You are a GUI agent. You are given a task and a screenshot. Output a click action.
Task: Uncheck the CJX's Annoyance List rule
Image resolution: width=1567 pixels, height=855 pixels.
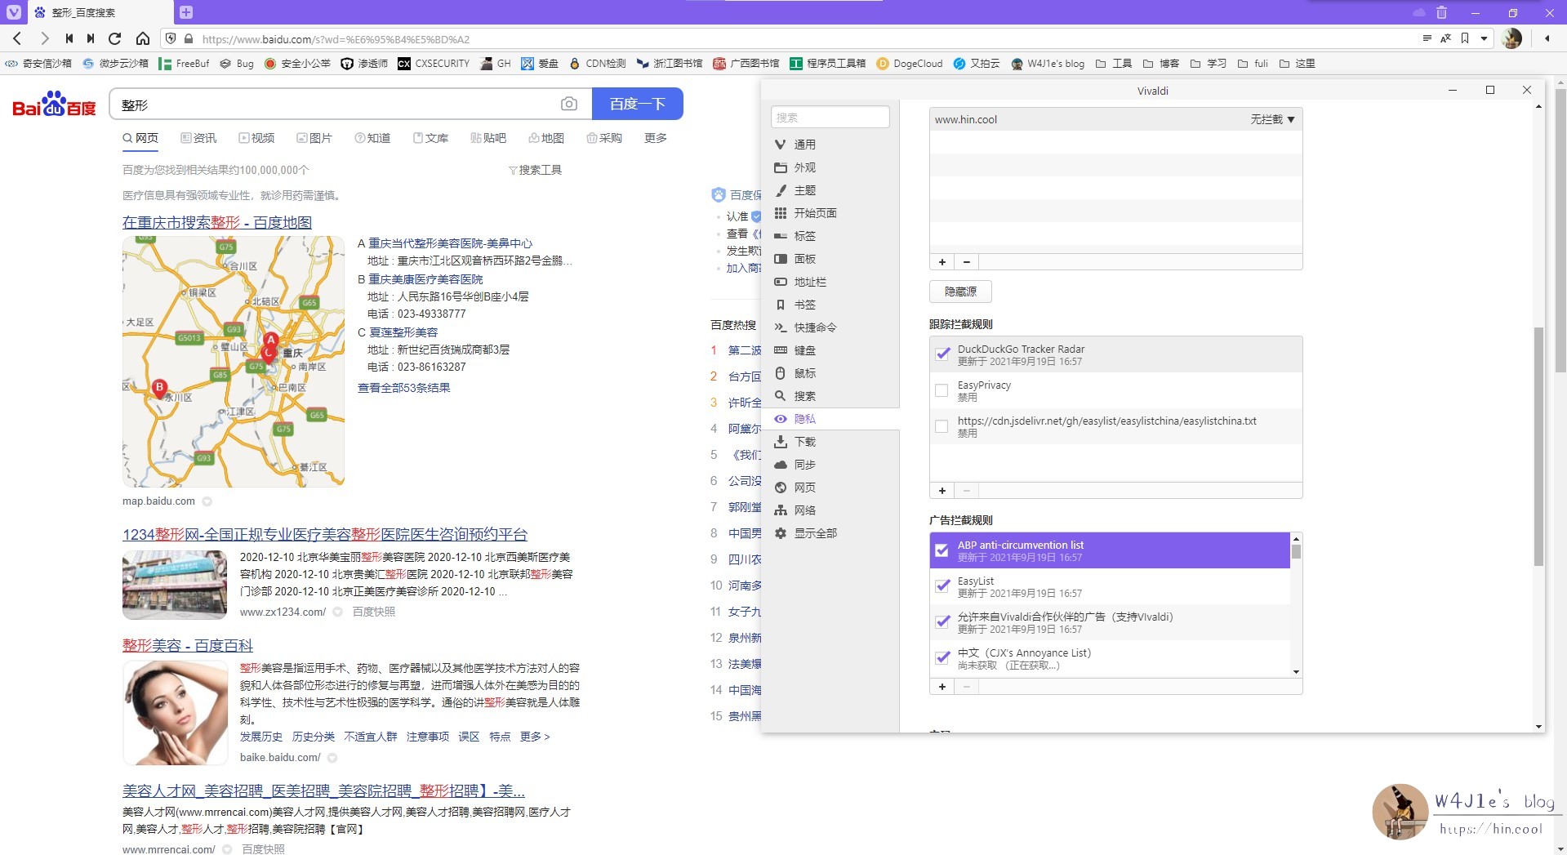[x=942, y=658]
